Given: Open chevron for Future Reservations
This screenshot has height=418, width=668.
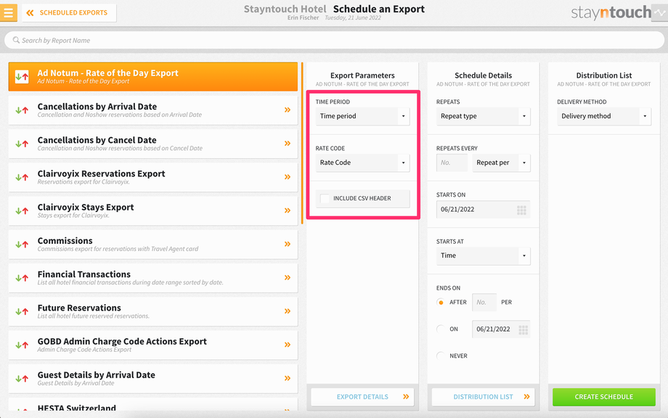Looking at the screenshot, I should (x=288, y=311).
